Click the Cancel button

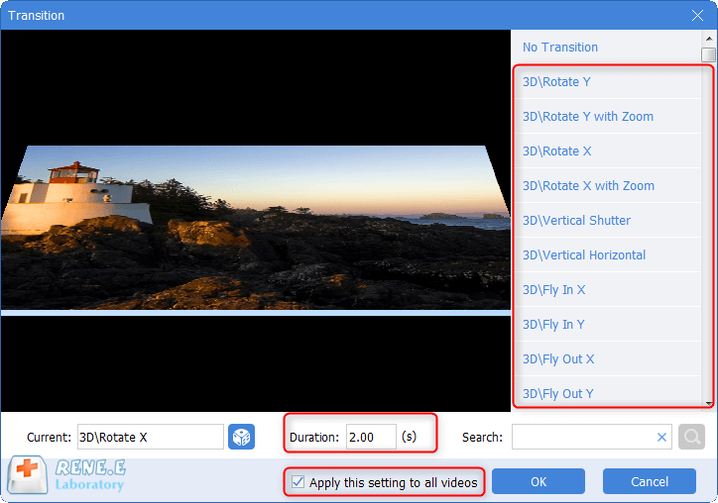pos(650,481)
